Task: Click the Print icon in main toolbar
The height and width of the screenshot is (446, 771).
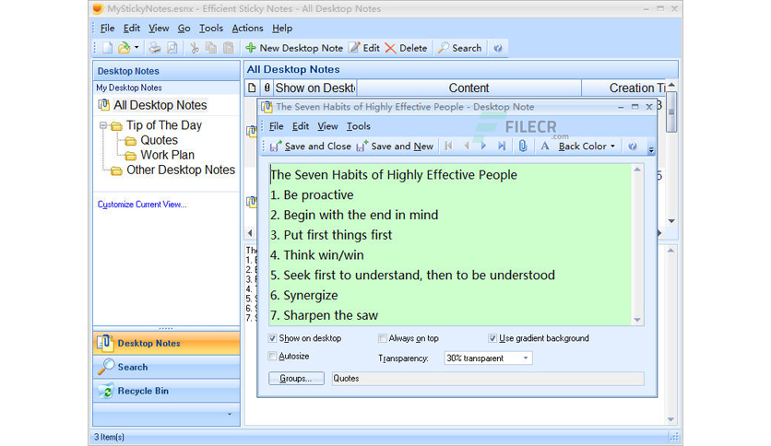Action: coord(154,48)
